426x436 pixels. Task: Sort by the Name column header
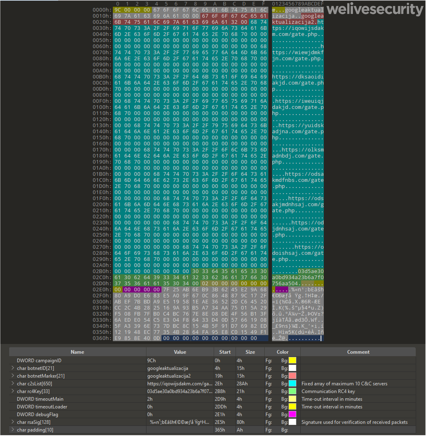[x=77, y=352]
